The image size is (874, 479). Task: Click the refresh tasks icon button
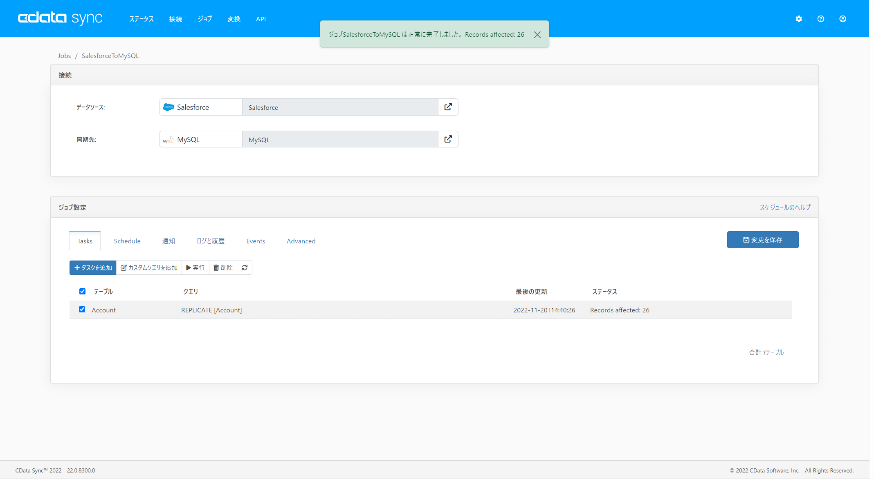pyautogui.click(x=245, y=268)
